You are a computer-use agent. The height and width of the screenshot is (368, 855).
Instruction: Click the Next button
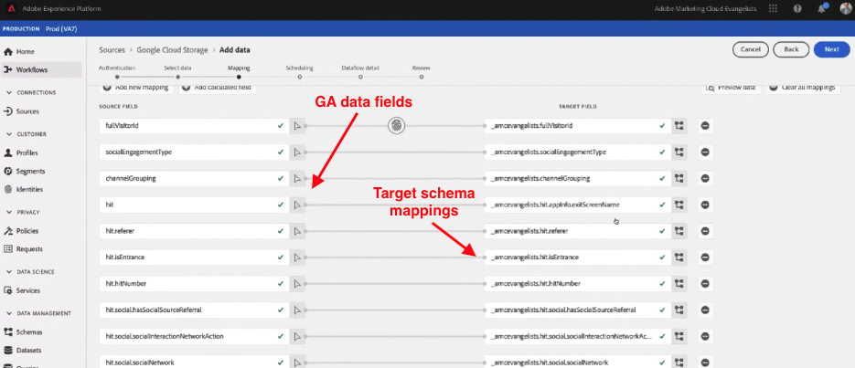(831, 49)
